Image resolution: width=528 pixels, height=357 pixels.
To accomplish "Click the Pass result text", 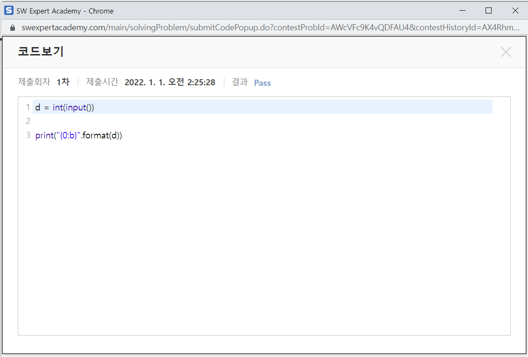I will point(262,83).
